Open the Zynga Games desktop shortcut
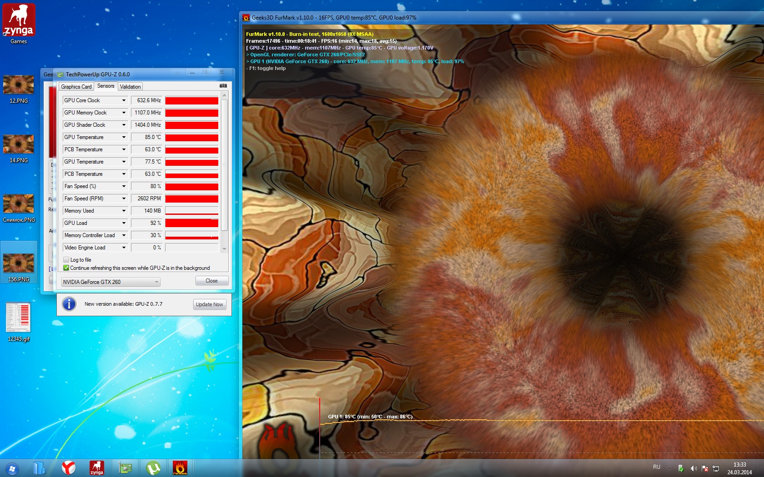The image size is (764, 477). tap(19, 24)
